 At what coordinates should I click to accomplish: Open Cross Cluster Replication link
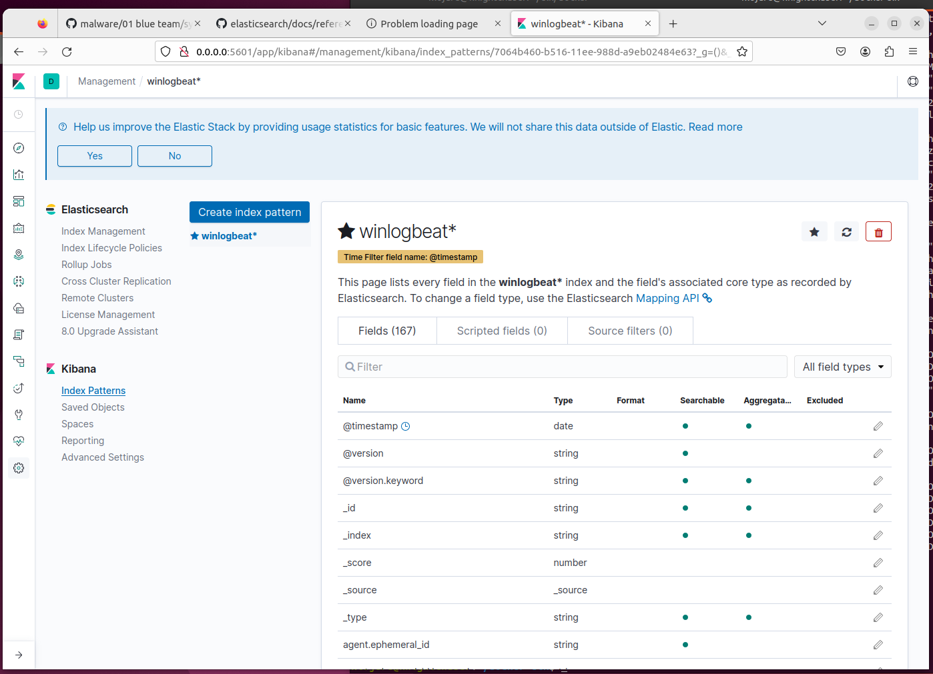coord(116,281)
